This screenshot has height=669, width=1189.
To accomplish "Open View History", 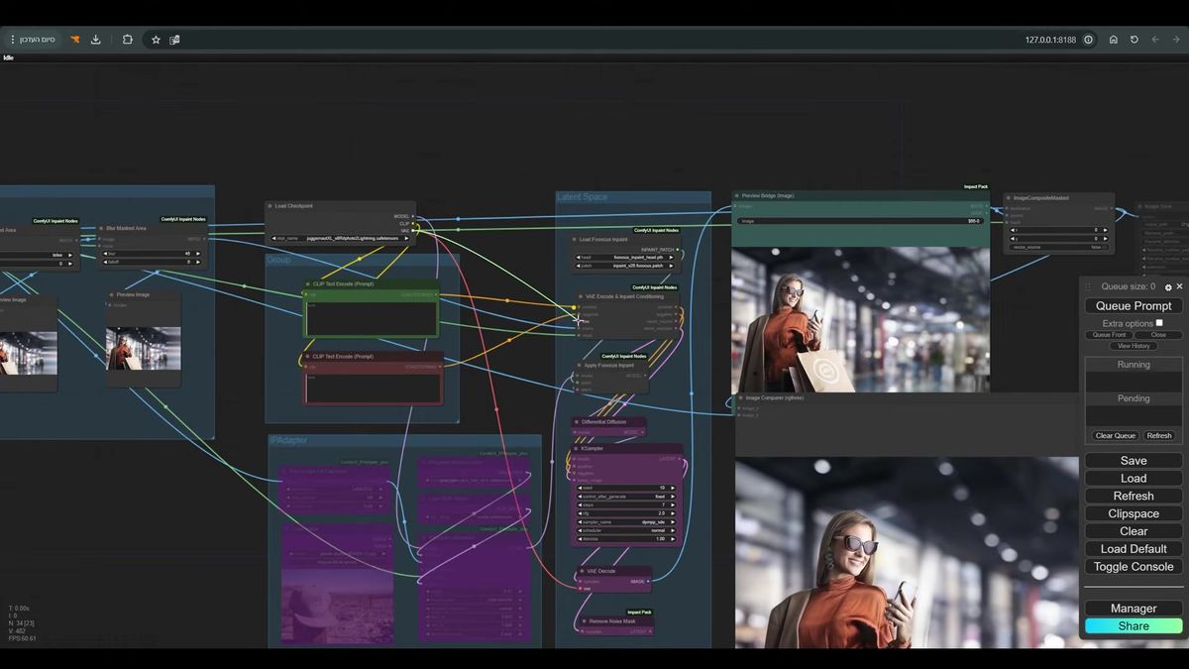I will coord(1134,346).
